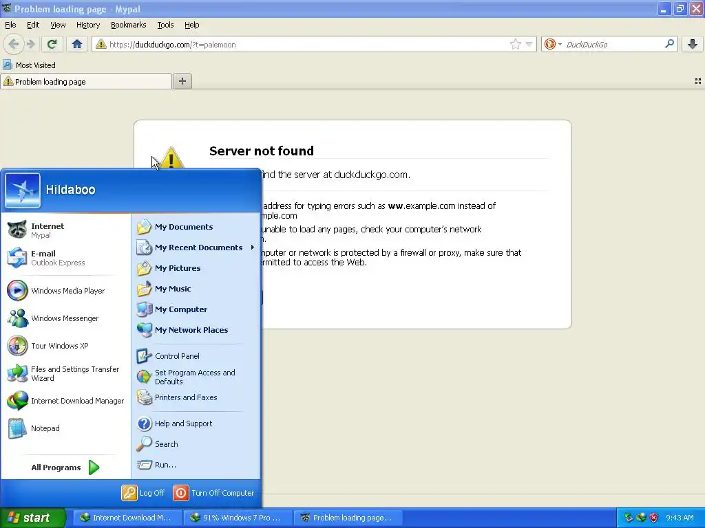The image size is (705, 528).
Task: Switch to Internet Download Manager taskbar window
Action: (x=127, y=518)
